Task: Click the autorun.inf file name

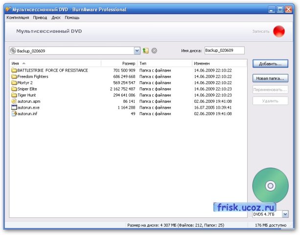Action: (27, 114)
